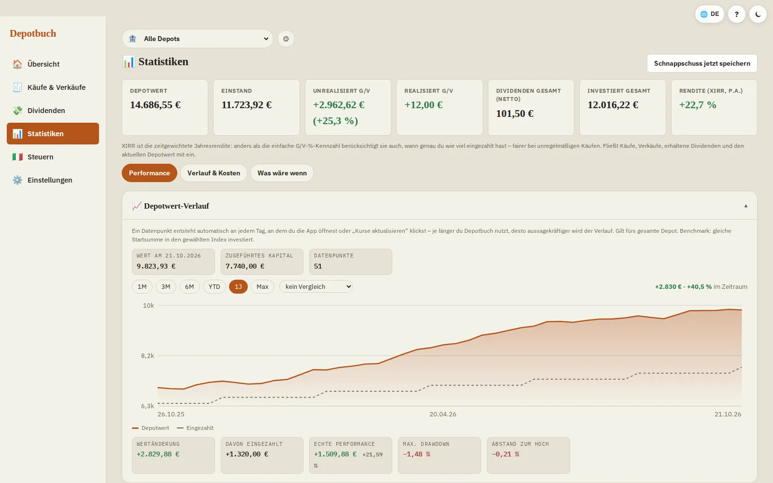This screenshot has height=483, width=773.
Task: Switch to Was wäre wenn tab
Action: click(x=282, y=173)
